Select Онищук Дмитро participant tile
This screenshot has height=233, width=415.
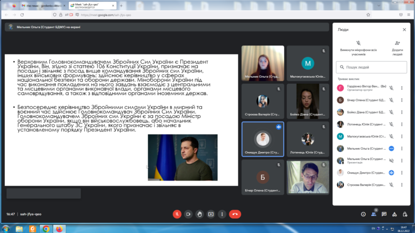(x=263, y=139)
